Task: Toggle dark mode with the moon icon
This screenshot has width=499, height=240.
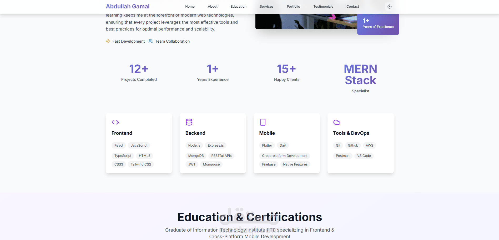Action: point(389,7)
